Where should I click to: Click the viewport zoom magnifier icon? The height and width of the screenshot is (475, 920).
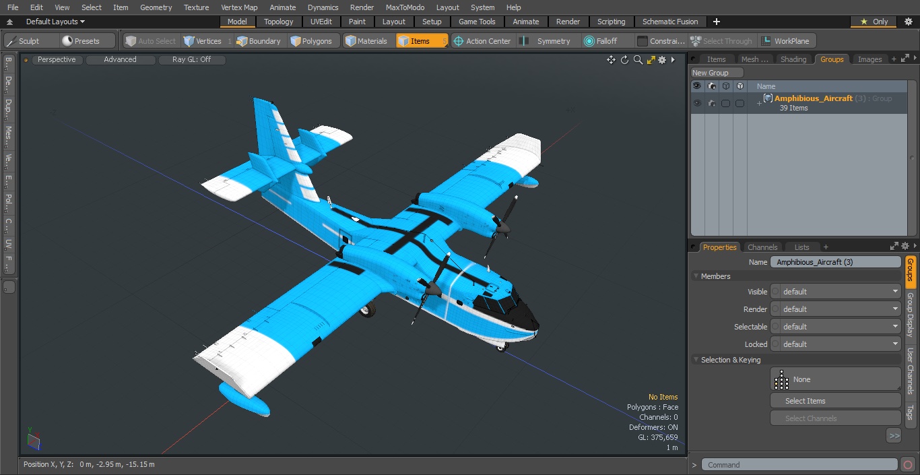click(638, 60)
